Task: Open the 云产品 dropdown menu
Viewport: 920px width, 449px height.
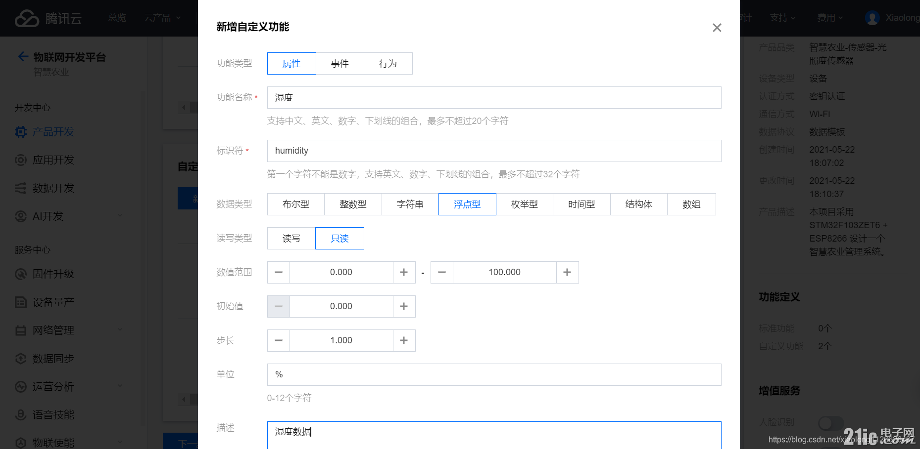Action: (x=162, y=18)
